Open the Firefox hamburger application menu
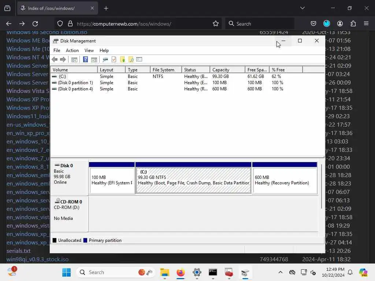 click(366, 24)
